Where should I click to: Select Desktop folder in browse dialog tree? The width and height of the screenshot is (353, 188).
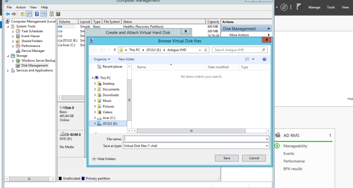coord(108,84)
